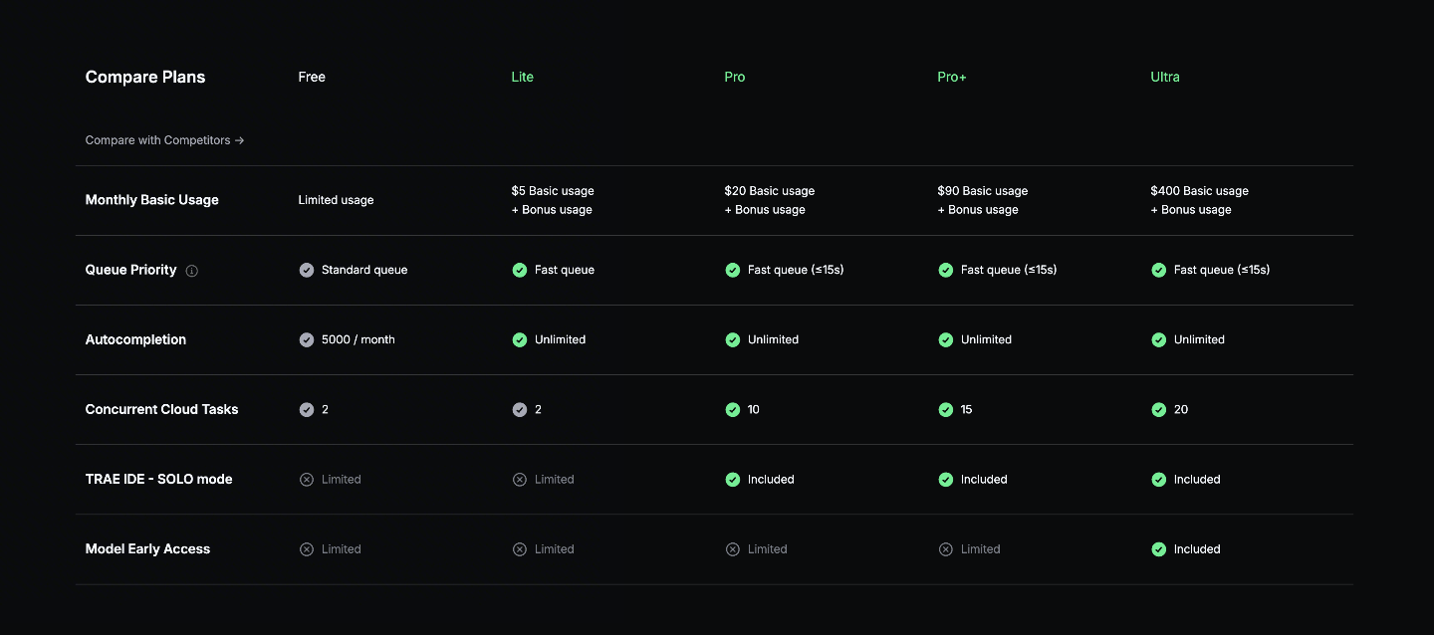Viewport: 1434px width, 635px height.
Task: Click the $400 Basic usage text
Action: (x=1199, y=190)
